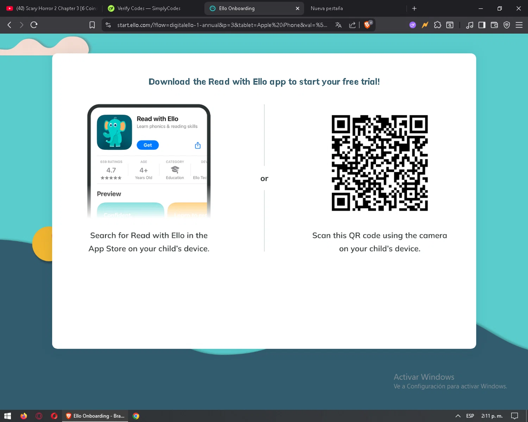Reload the Ello Onboarding page

(x=34, y=25)
